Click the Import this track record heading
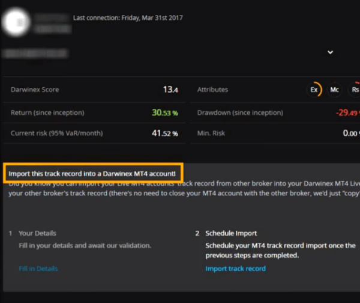Screen dimensions: 360x303 (x=92, y=174)
